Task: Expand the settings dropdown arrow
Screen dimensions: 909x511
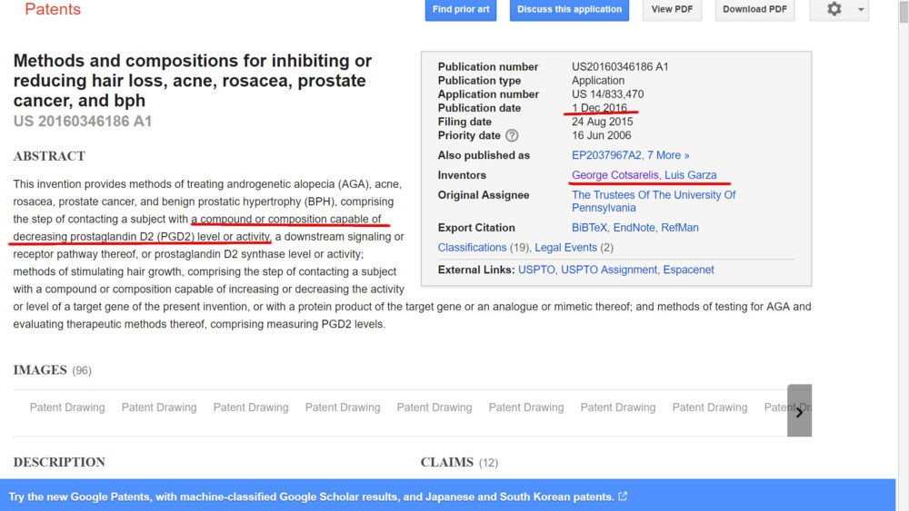Action: [861, 9]
